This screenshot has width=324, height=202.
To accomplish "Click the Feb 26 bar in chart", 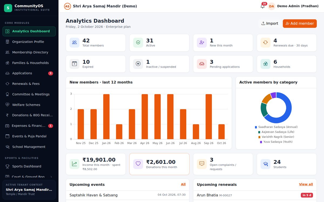I will (119, 132).
